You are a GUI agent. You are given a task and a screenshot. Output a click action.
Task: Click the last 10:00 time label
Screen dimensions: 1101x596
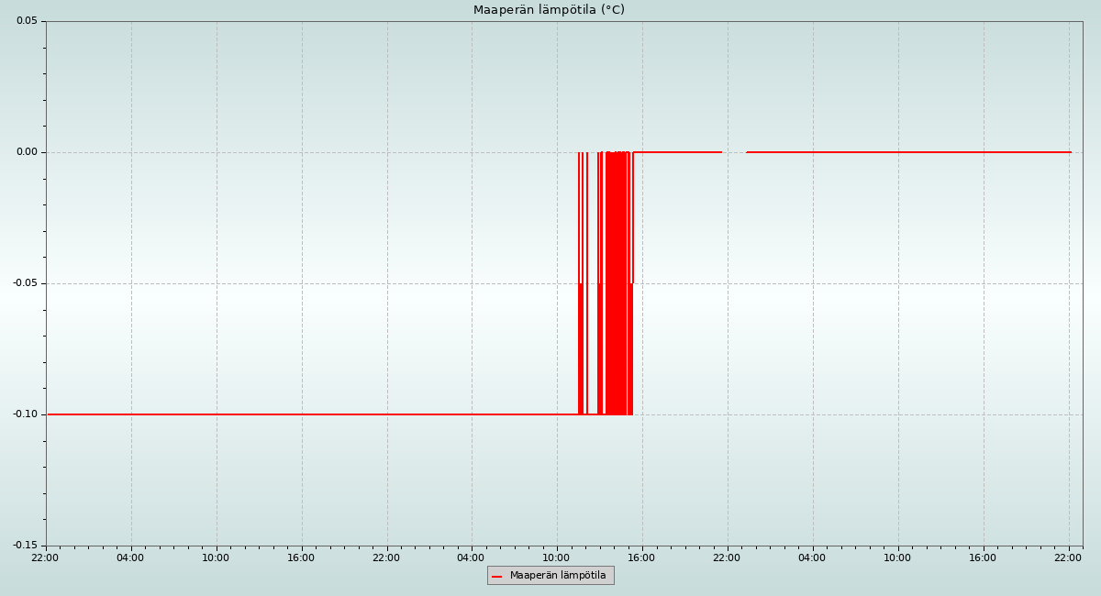click(897, 557)
